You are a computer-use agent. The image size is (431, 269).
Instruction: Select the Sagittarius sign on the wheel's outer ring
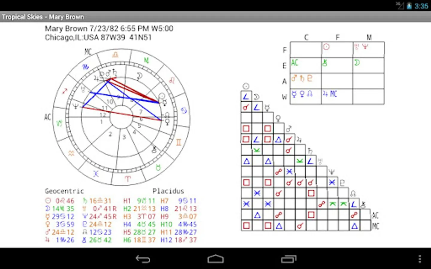[65, 91]
